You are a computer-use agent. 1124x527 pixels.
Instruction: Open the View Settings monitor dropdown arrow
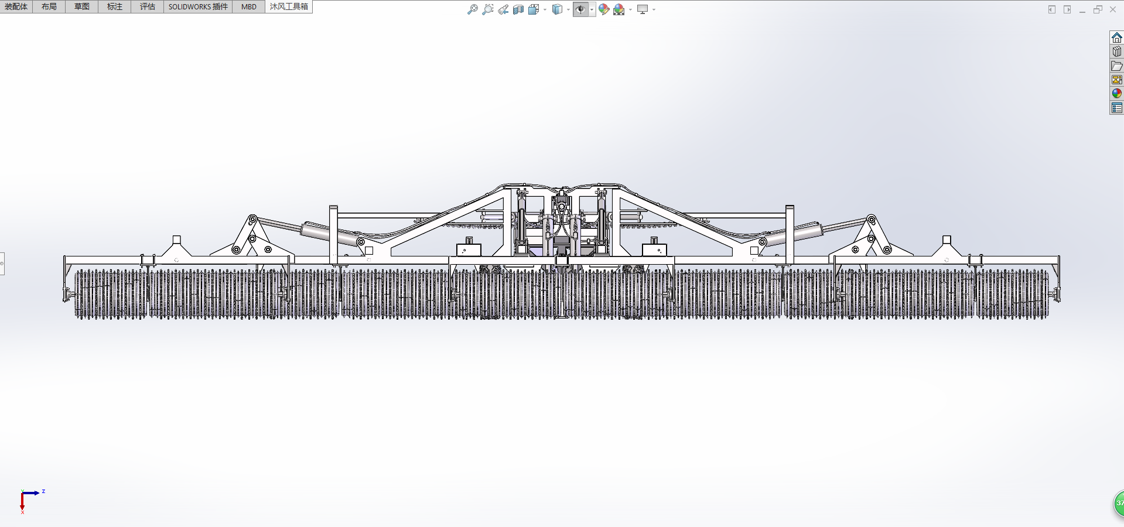pos(654,9)
